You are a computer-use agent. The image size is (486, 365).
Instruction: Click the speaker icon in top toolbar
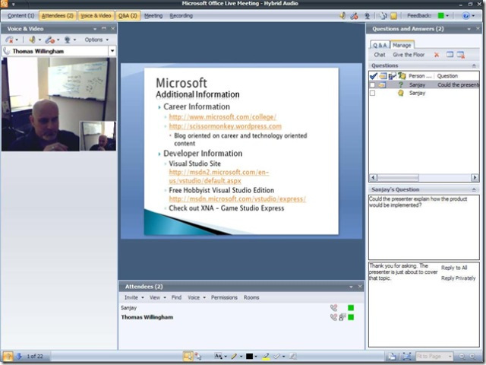(x=342, y=15)
